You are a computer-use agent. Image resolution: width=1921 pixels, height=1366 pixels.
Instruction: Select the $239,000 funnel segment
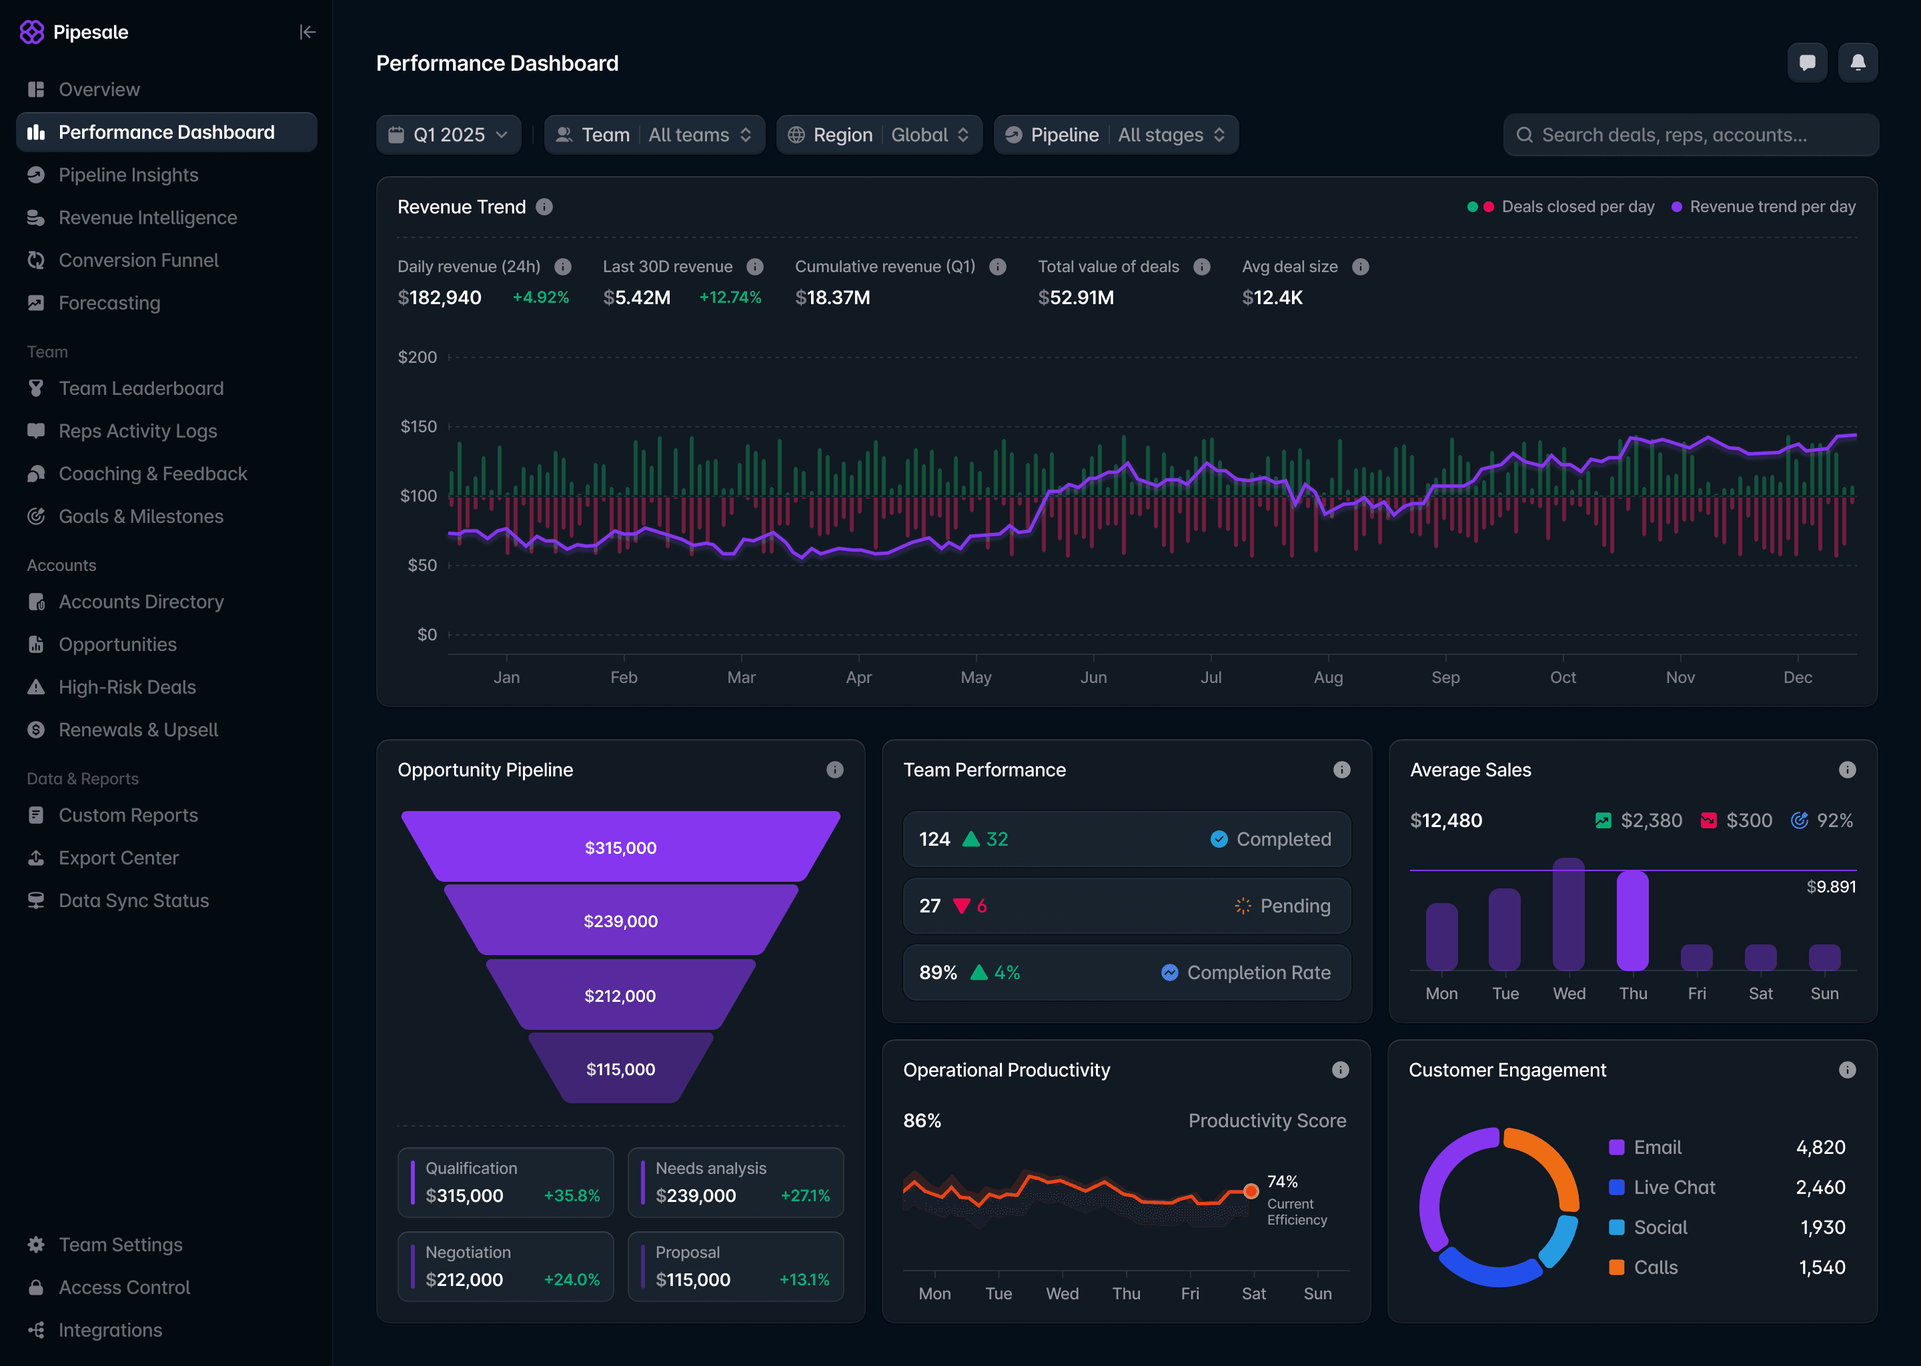(621, 921)
